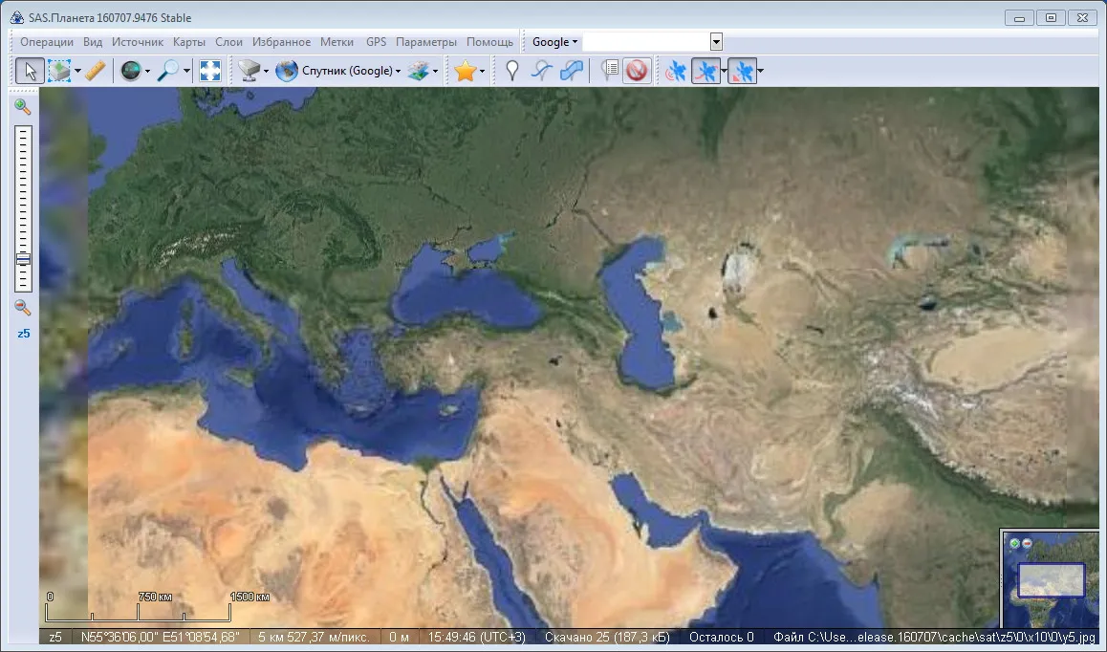This screenshot has height=652, width=1107.
Task: Click the yellow star favorites icon
Action: pyautogui.click(x=466, y=71)
